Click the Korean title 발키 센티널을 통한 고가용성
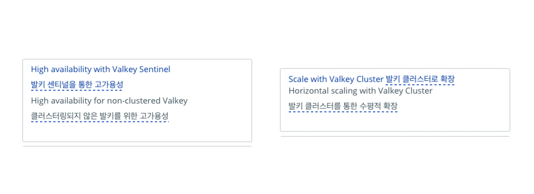The width and height of the screenshot is (534, 194). point(77,84)
